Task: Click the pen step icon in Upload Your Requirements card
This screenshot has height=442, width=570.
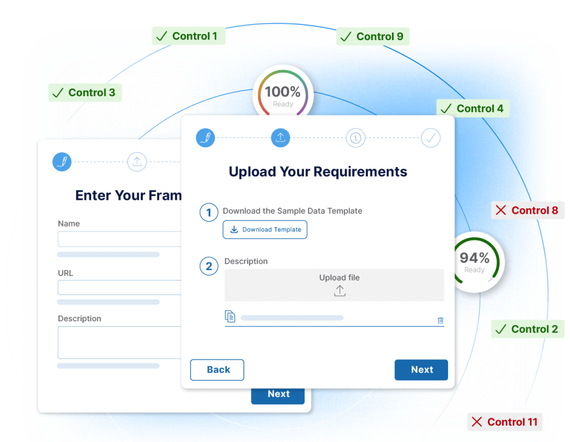Action: click(x=205, y=137)
